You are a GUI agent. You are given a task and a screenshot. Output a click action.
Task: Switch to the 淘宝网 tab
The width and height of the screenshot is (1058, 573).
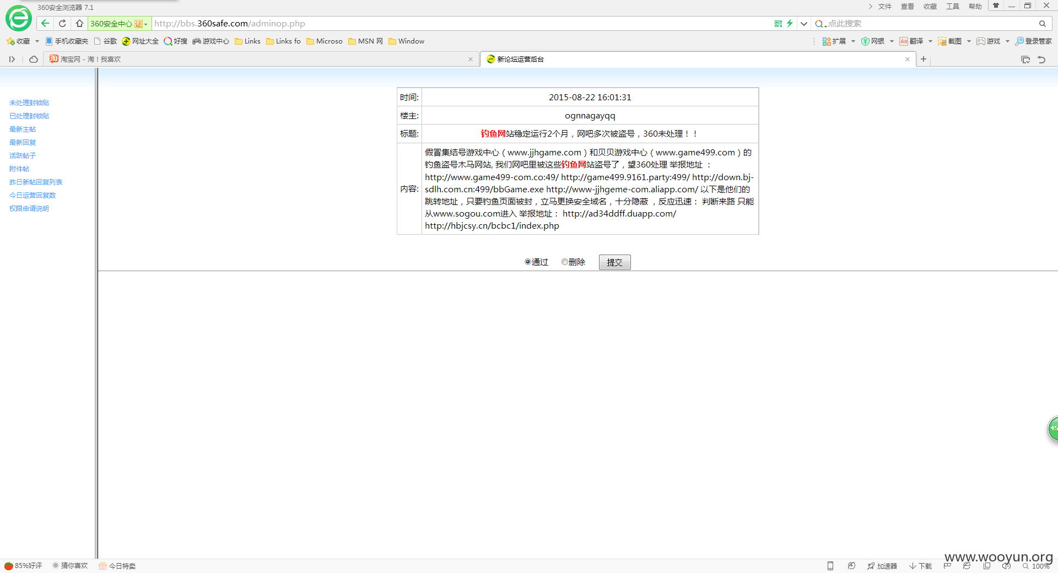(261, 59)
